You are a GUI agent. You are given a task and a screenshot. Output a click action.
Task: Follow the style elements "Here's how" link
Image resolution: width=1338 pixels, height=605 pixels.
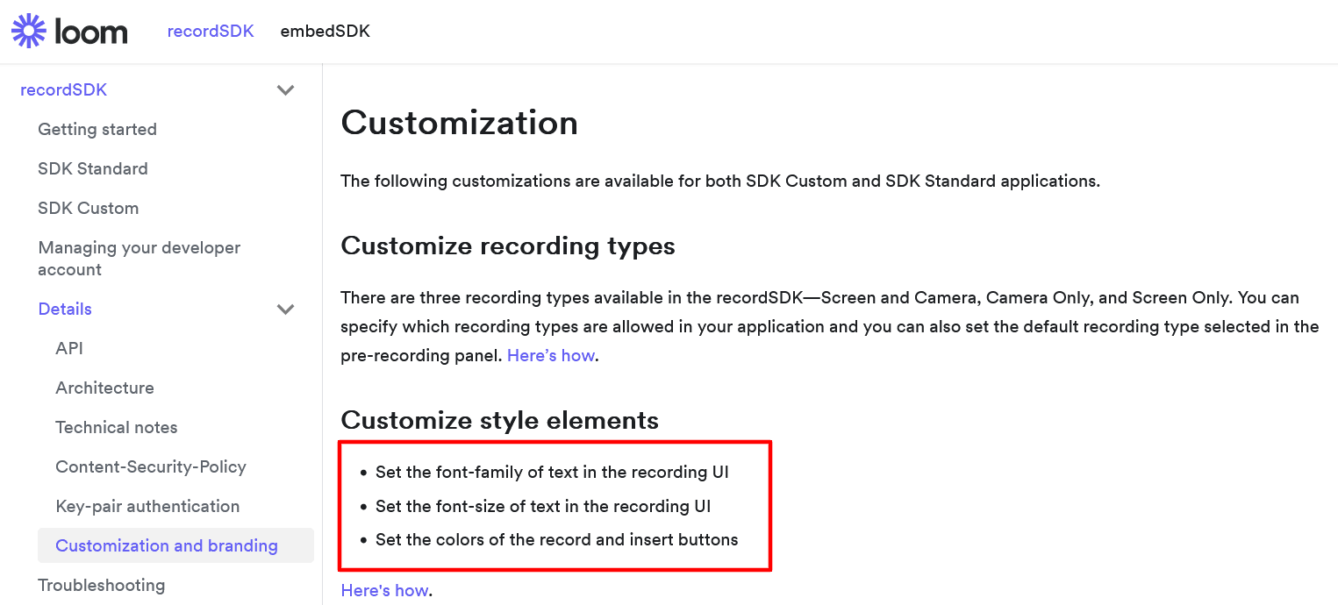[384, 591]
